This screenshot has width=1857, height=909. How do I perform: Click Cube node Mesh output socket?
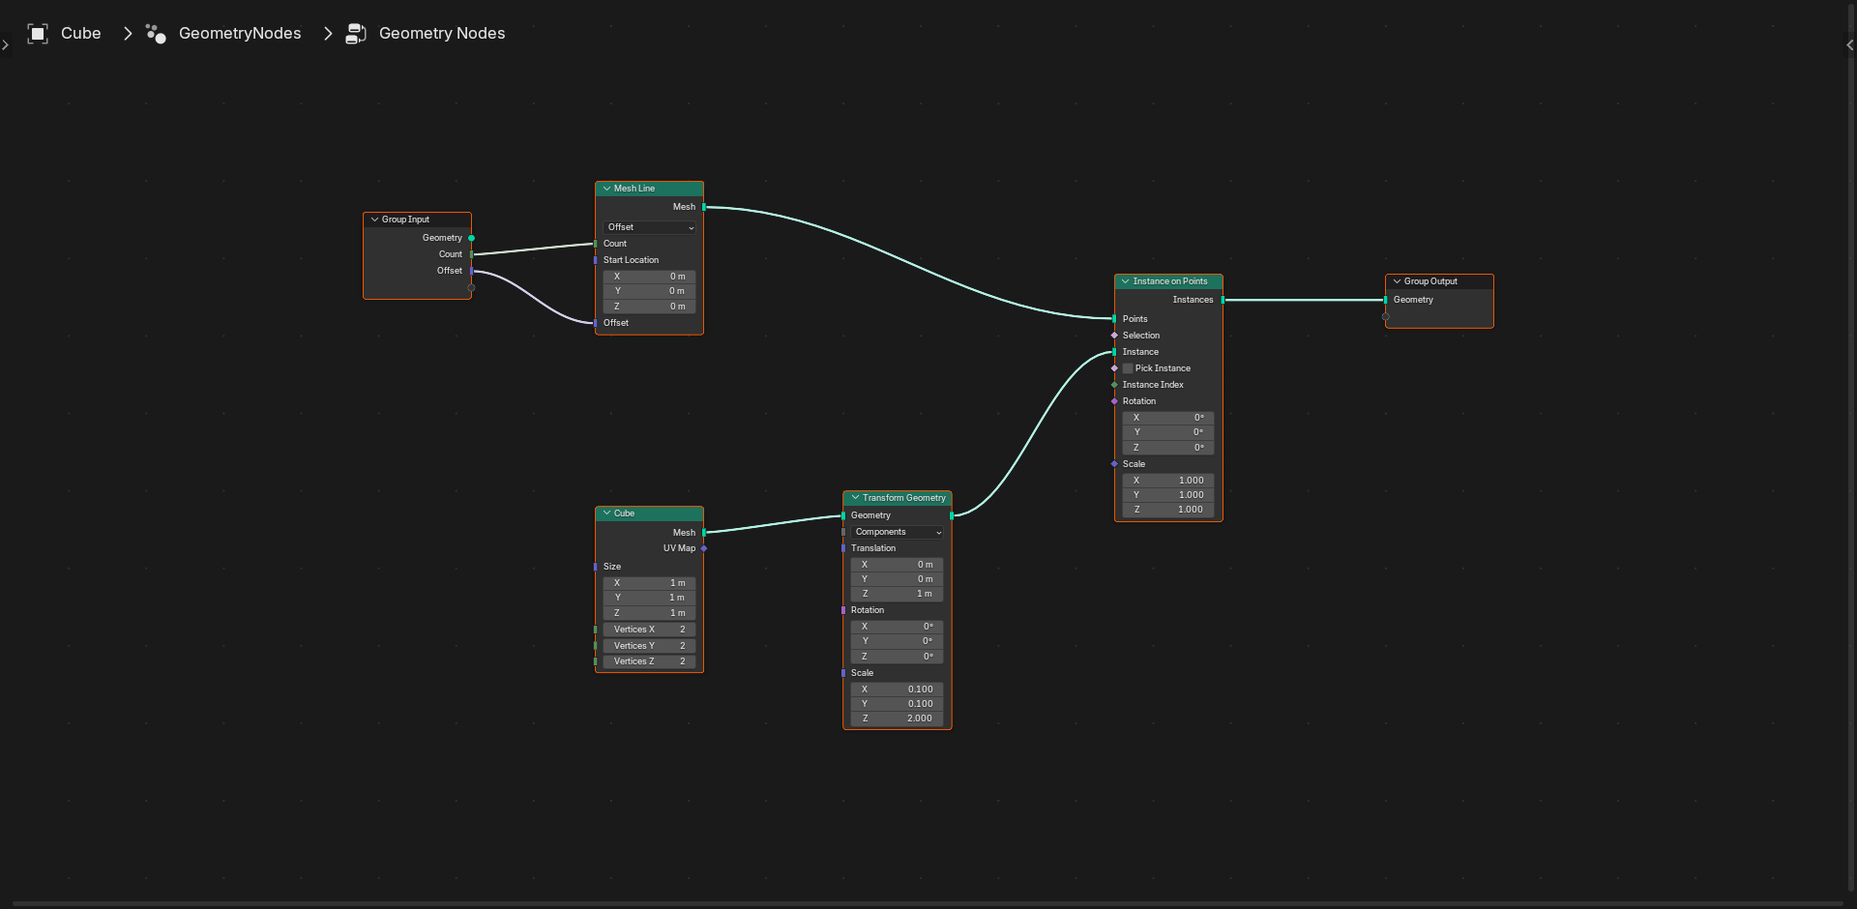coord(703,533)
